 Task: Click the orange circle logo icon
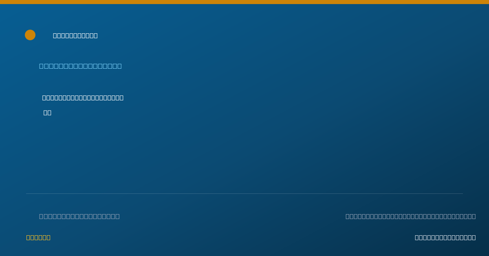coord(30,35)
